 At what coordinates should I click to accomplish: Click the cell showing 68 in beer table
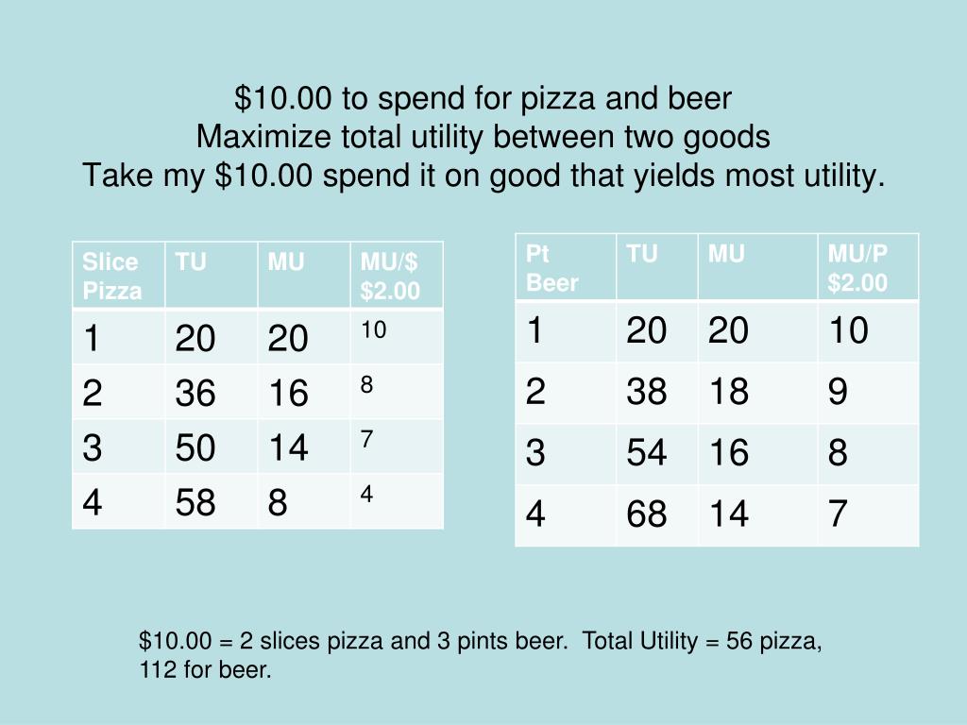click(647, 515)
